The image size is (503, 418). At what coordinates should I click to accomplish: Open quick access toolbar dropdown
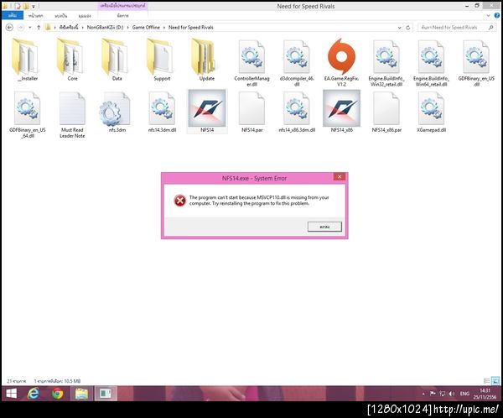click(33, 6)
